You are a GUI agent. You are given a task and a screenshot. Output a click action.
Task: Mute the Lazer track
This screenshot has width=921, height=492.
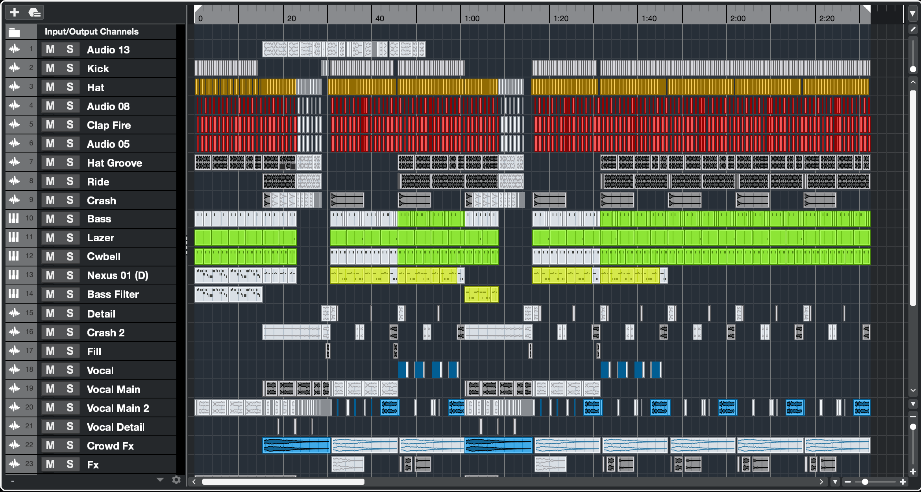(50, 238)
